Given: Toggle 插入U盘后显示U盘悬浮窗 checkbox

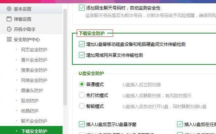Looking at the screenshot, I should coord(82,124).
